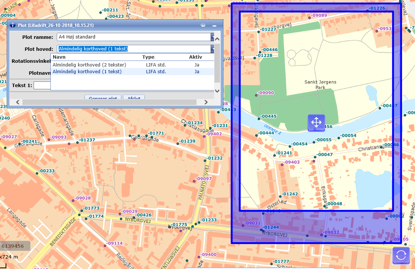Collapse the Plot hoved dropdown arrow
415x269 pixels.
tap(213, 49)
